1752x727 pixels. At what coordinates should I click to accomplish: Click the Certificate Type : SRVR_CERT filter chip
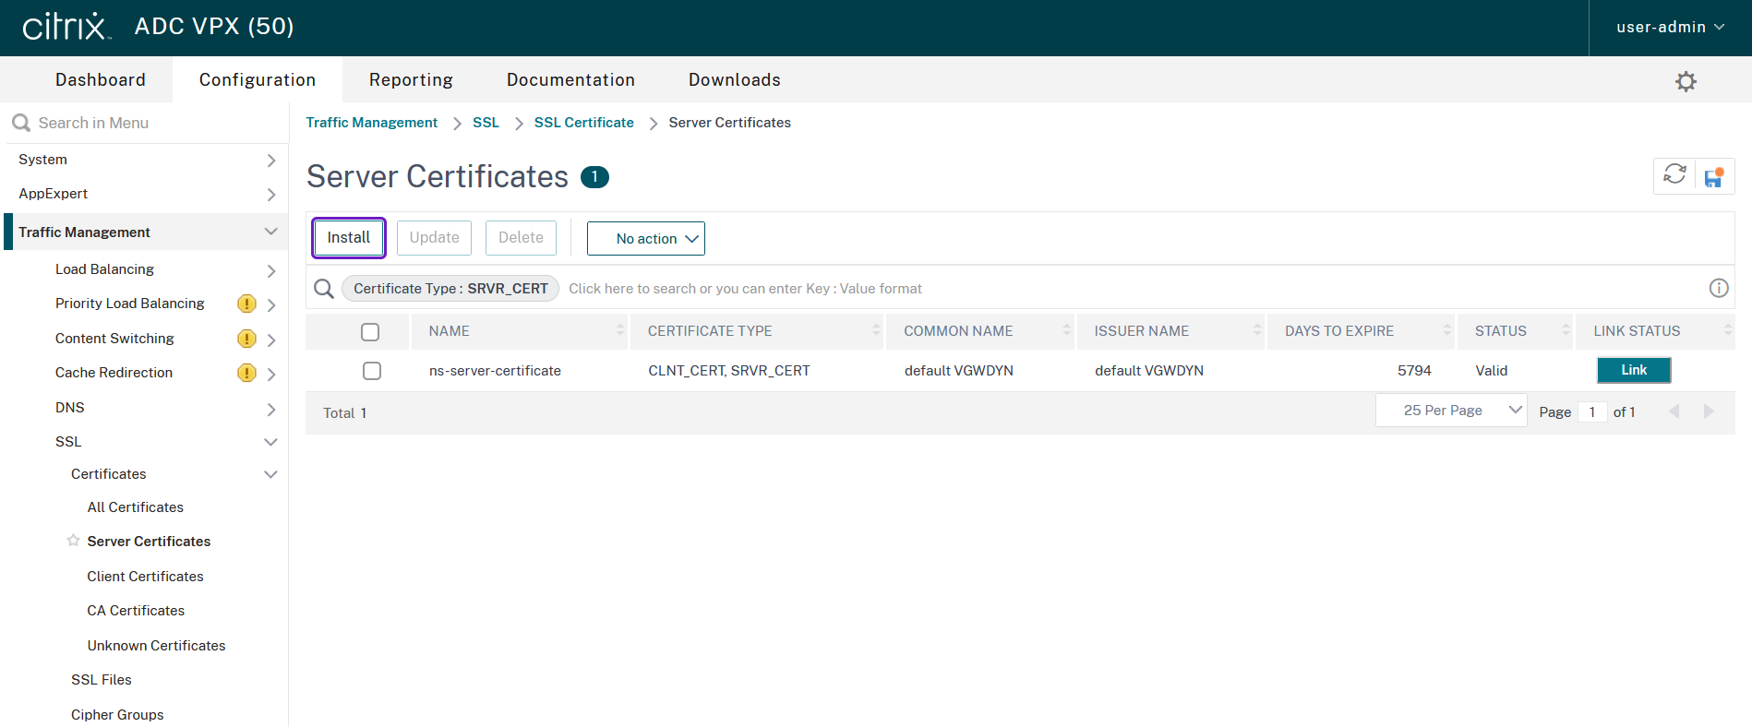[x=450, y=289]
